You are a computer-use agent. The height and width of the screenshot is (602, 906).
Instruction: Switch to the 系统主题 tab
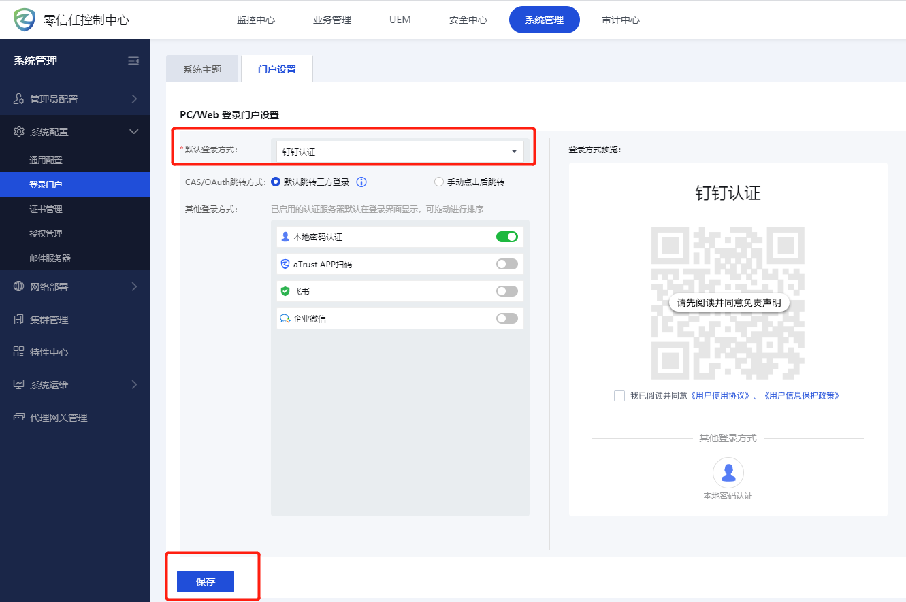(202, 69)
